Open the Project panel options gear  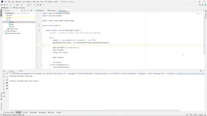[x=31, y=11]
